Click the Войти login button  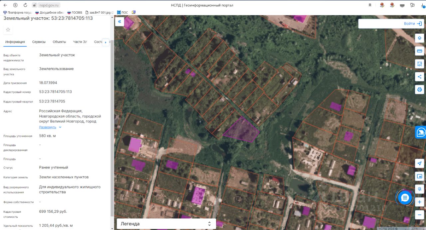tap(413, 24)
